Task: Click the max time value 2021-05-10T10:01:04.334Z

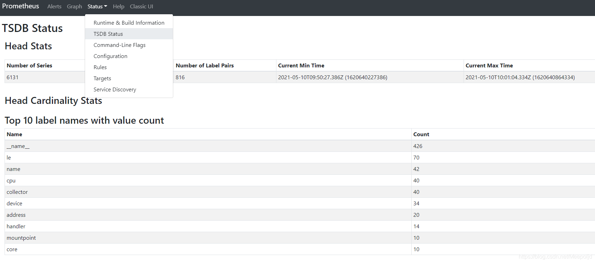Action: pos(520,77)
